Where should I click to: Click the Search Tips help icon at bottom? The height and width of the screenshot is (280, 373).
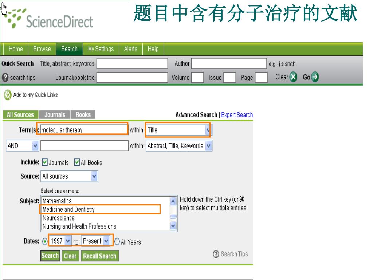click(216, 254)
